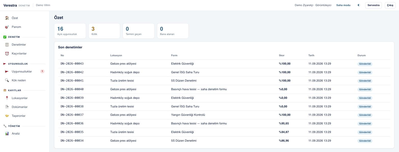Click the Servestra button

click(x=373, y=5)
